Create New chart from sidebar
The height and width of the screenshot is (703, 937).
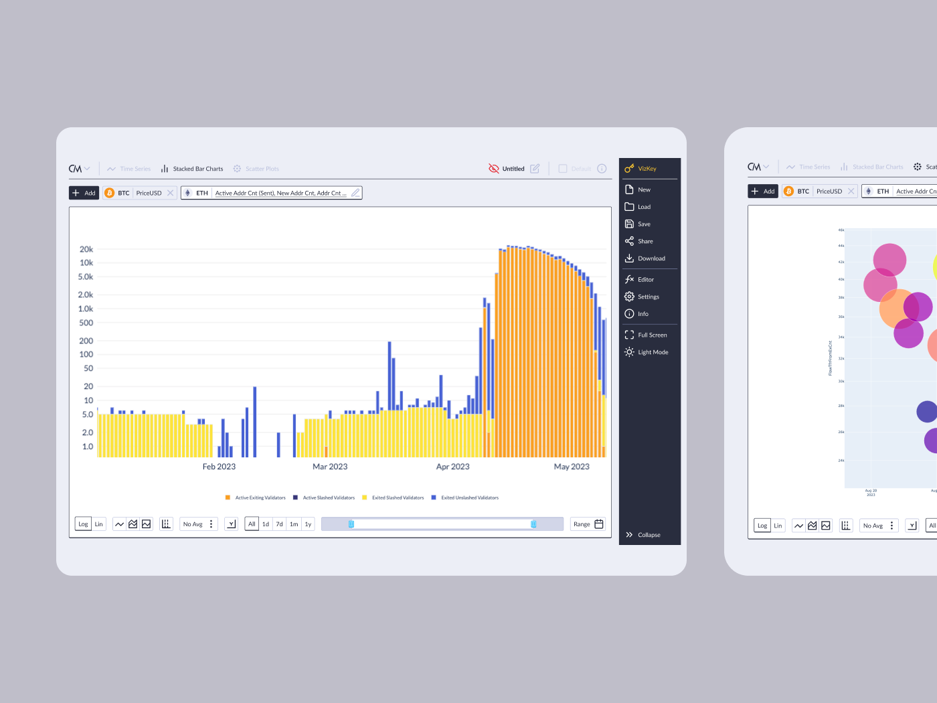(638, 189)
